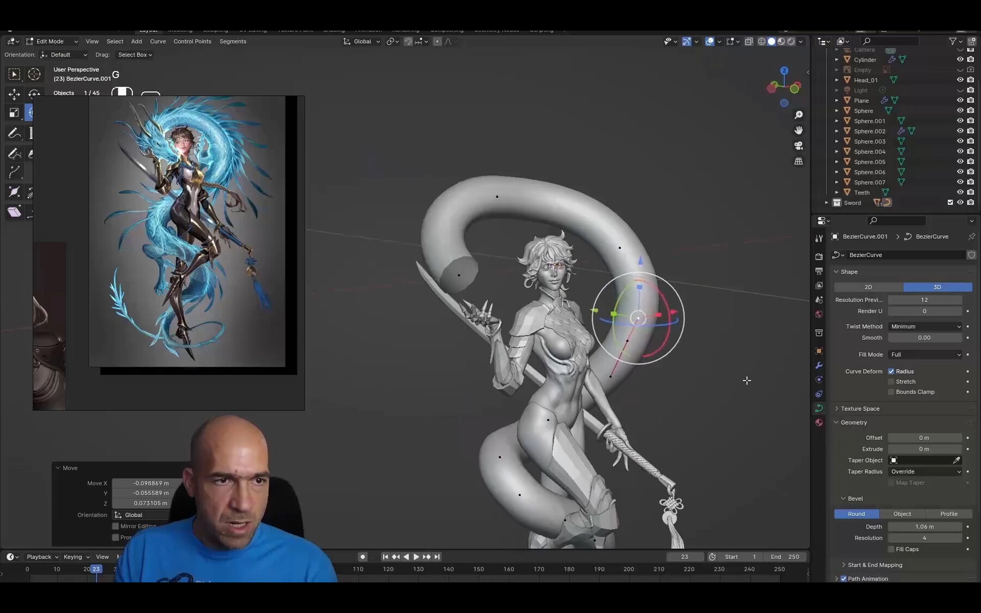Open the Curve menu
The height and width of the screenshot is (613, 981).
point(158,41)
